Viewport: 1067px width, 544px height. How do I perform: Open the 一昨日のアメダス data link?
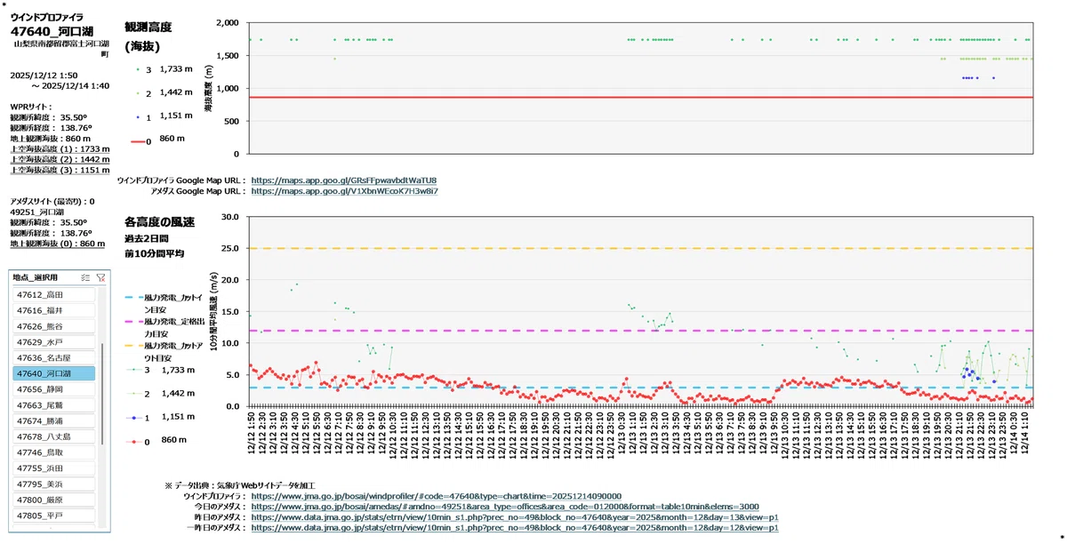pos(515,528)
